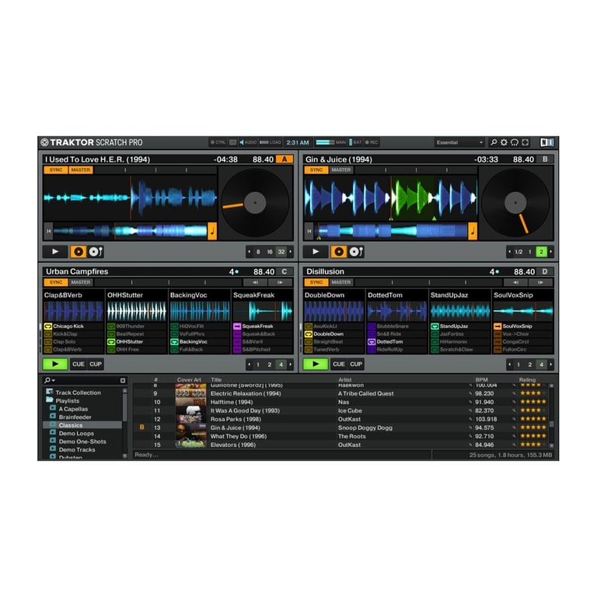Select the StandUpJaz sample cell icon
The image size is (597, 597).
tap(435, 326)
